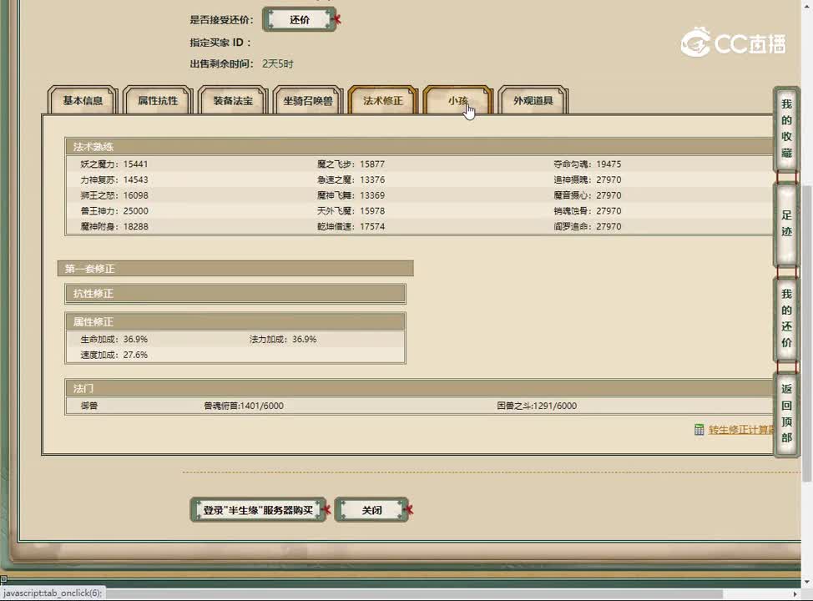Select the 装备法宝 tab
Image resolution: width=813 pixels, height=601 pixels.
click(233, 101)
